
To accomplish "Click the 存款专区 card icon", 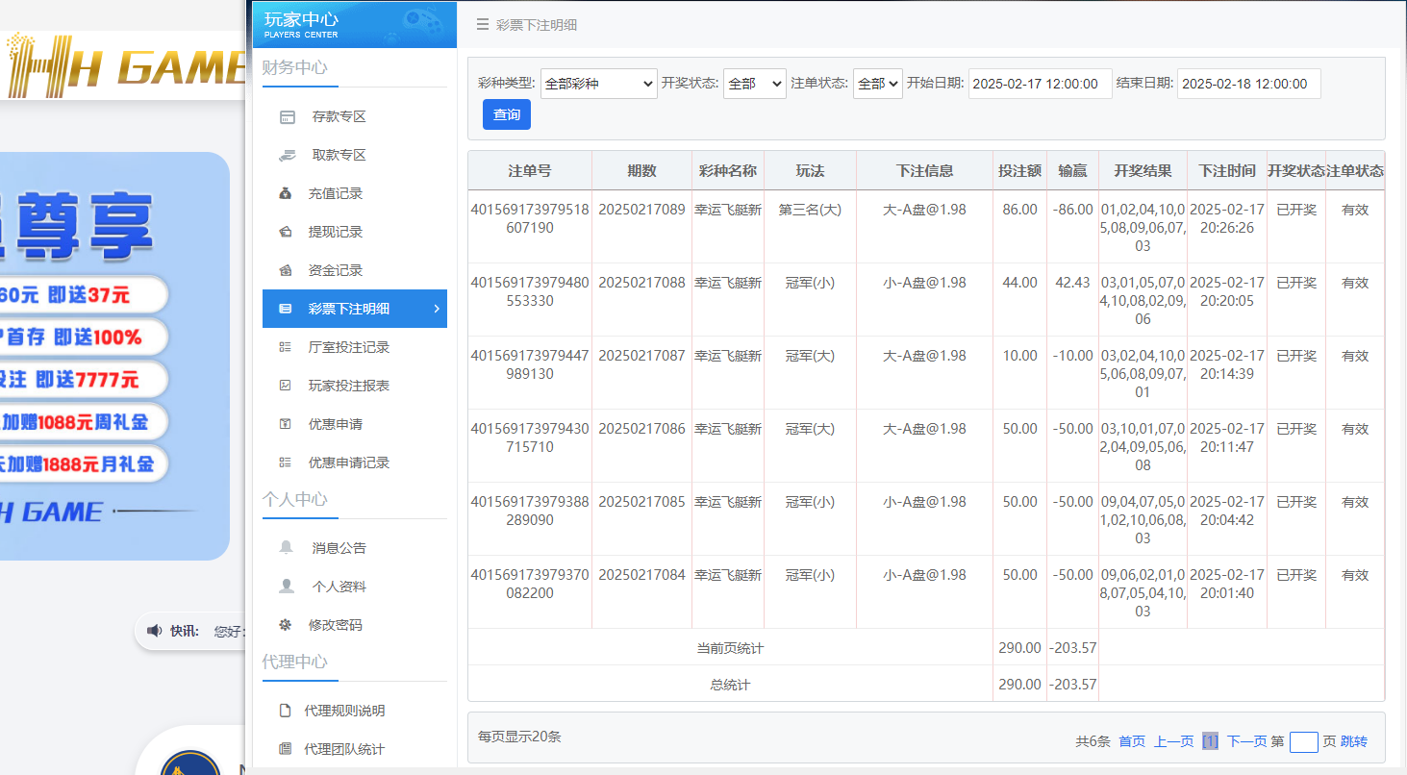I will click(287, 117).
